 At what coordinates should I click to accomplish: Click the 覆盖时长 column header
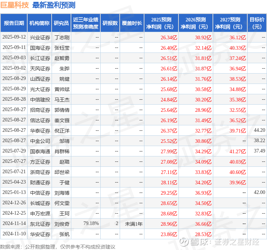pyautogui.click(x=132, y=23)
